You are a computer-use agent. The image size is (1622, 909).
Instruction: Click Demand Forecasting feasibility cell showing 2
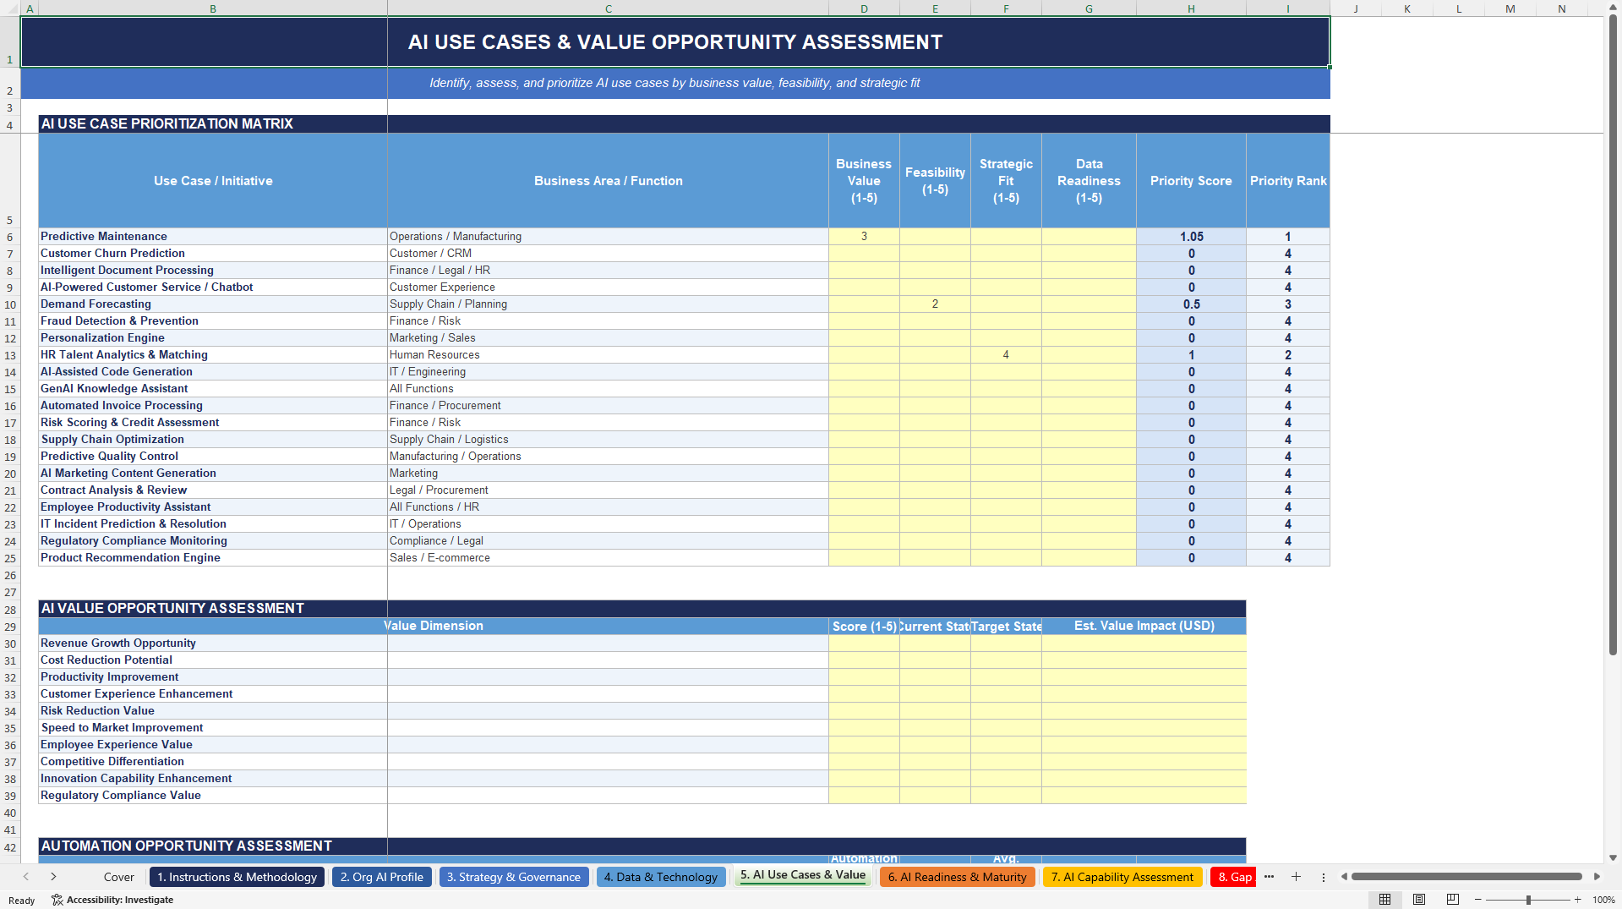935,304
